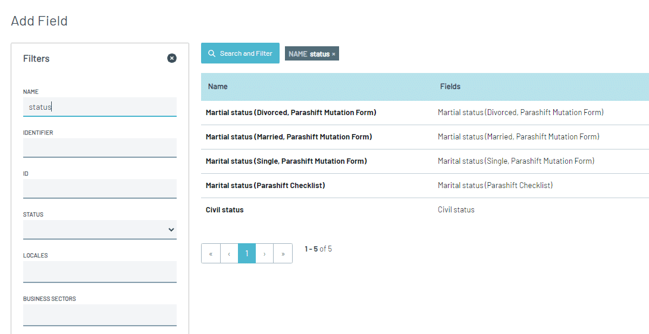
Task: Focus the NAME filter input field
Action: pos(100,107)
